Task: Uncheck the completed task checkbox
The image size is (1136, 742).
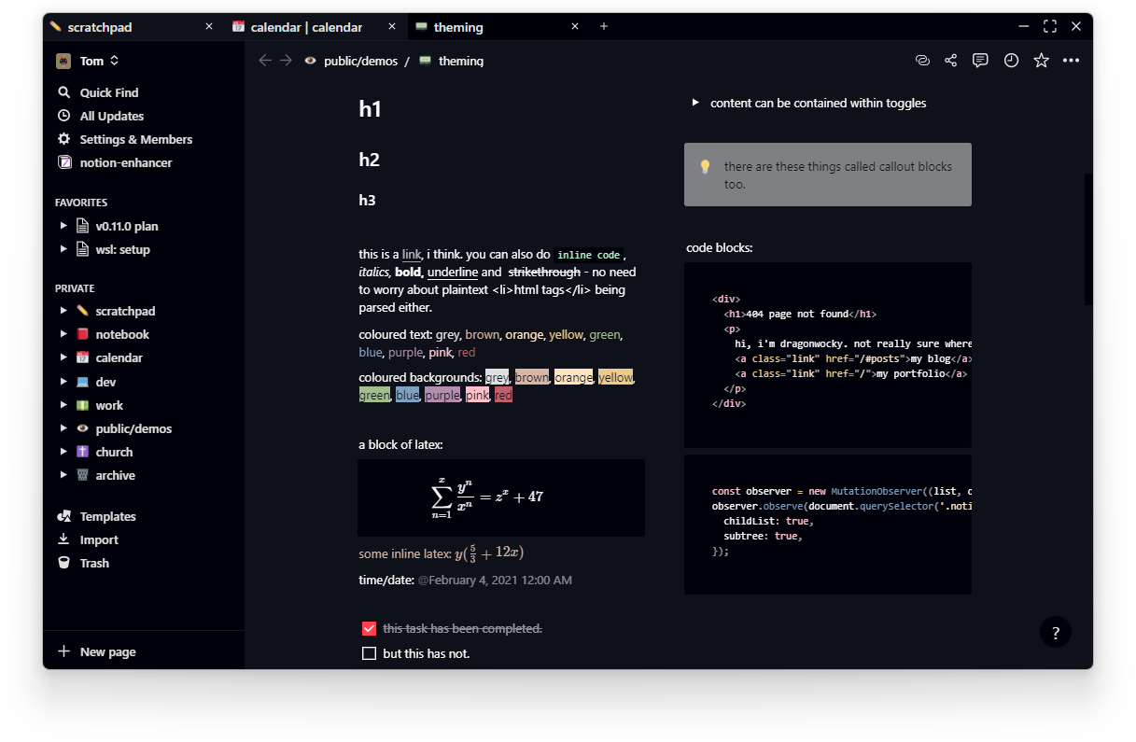Action: click(x=369, y=628)
